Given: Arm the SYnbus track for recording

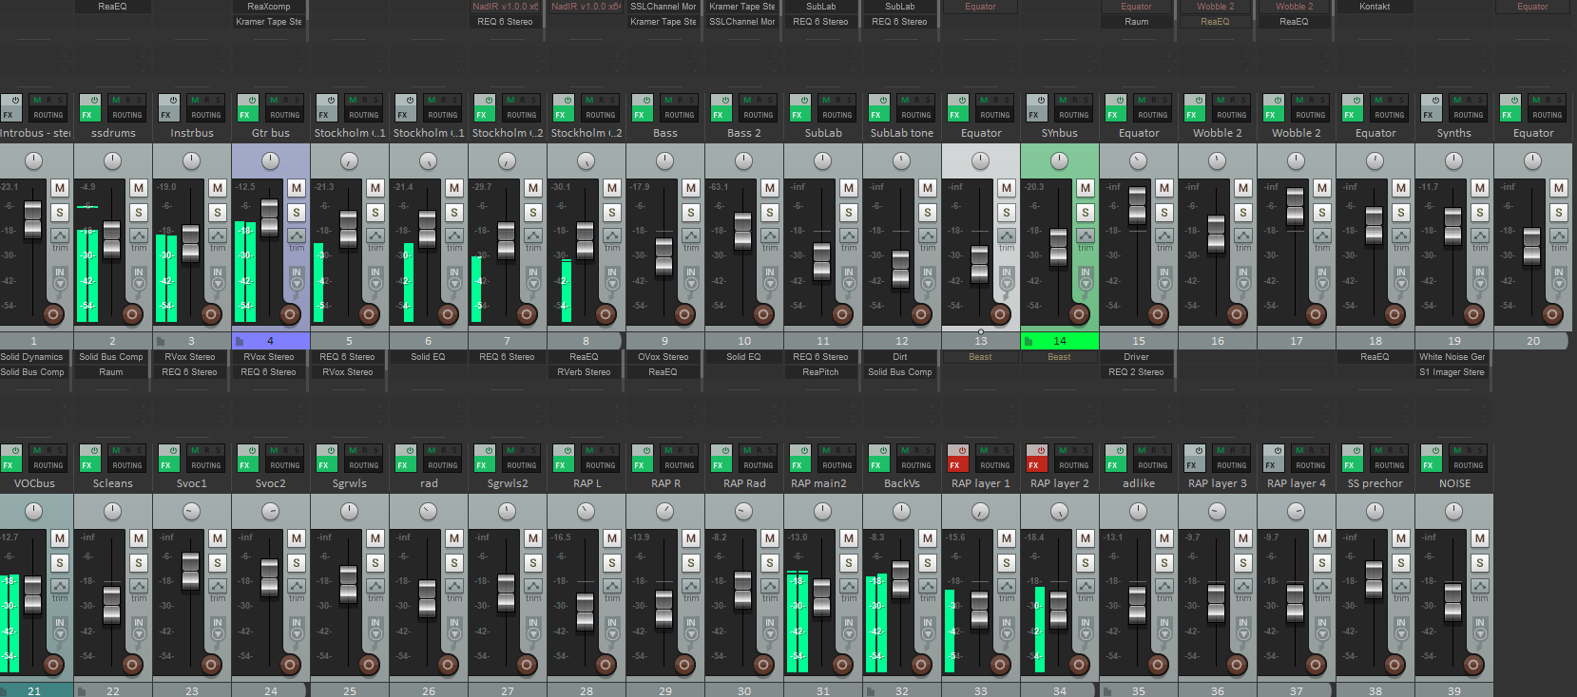Looking at the screenshot, I should [x=1079, y=314].
